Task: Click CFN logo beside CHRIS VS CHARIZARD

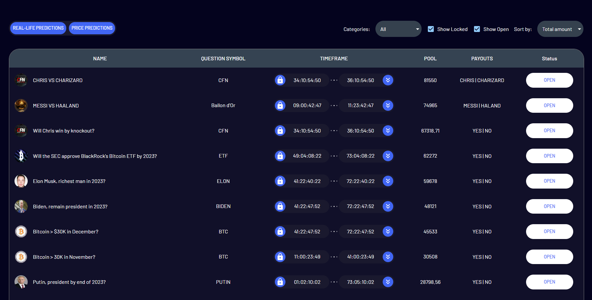Action: (21, 80)
